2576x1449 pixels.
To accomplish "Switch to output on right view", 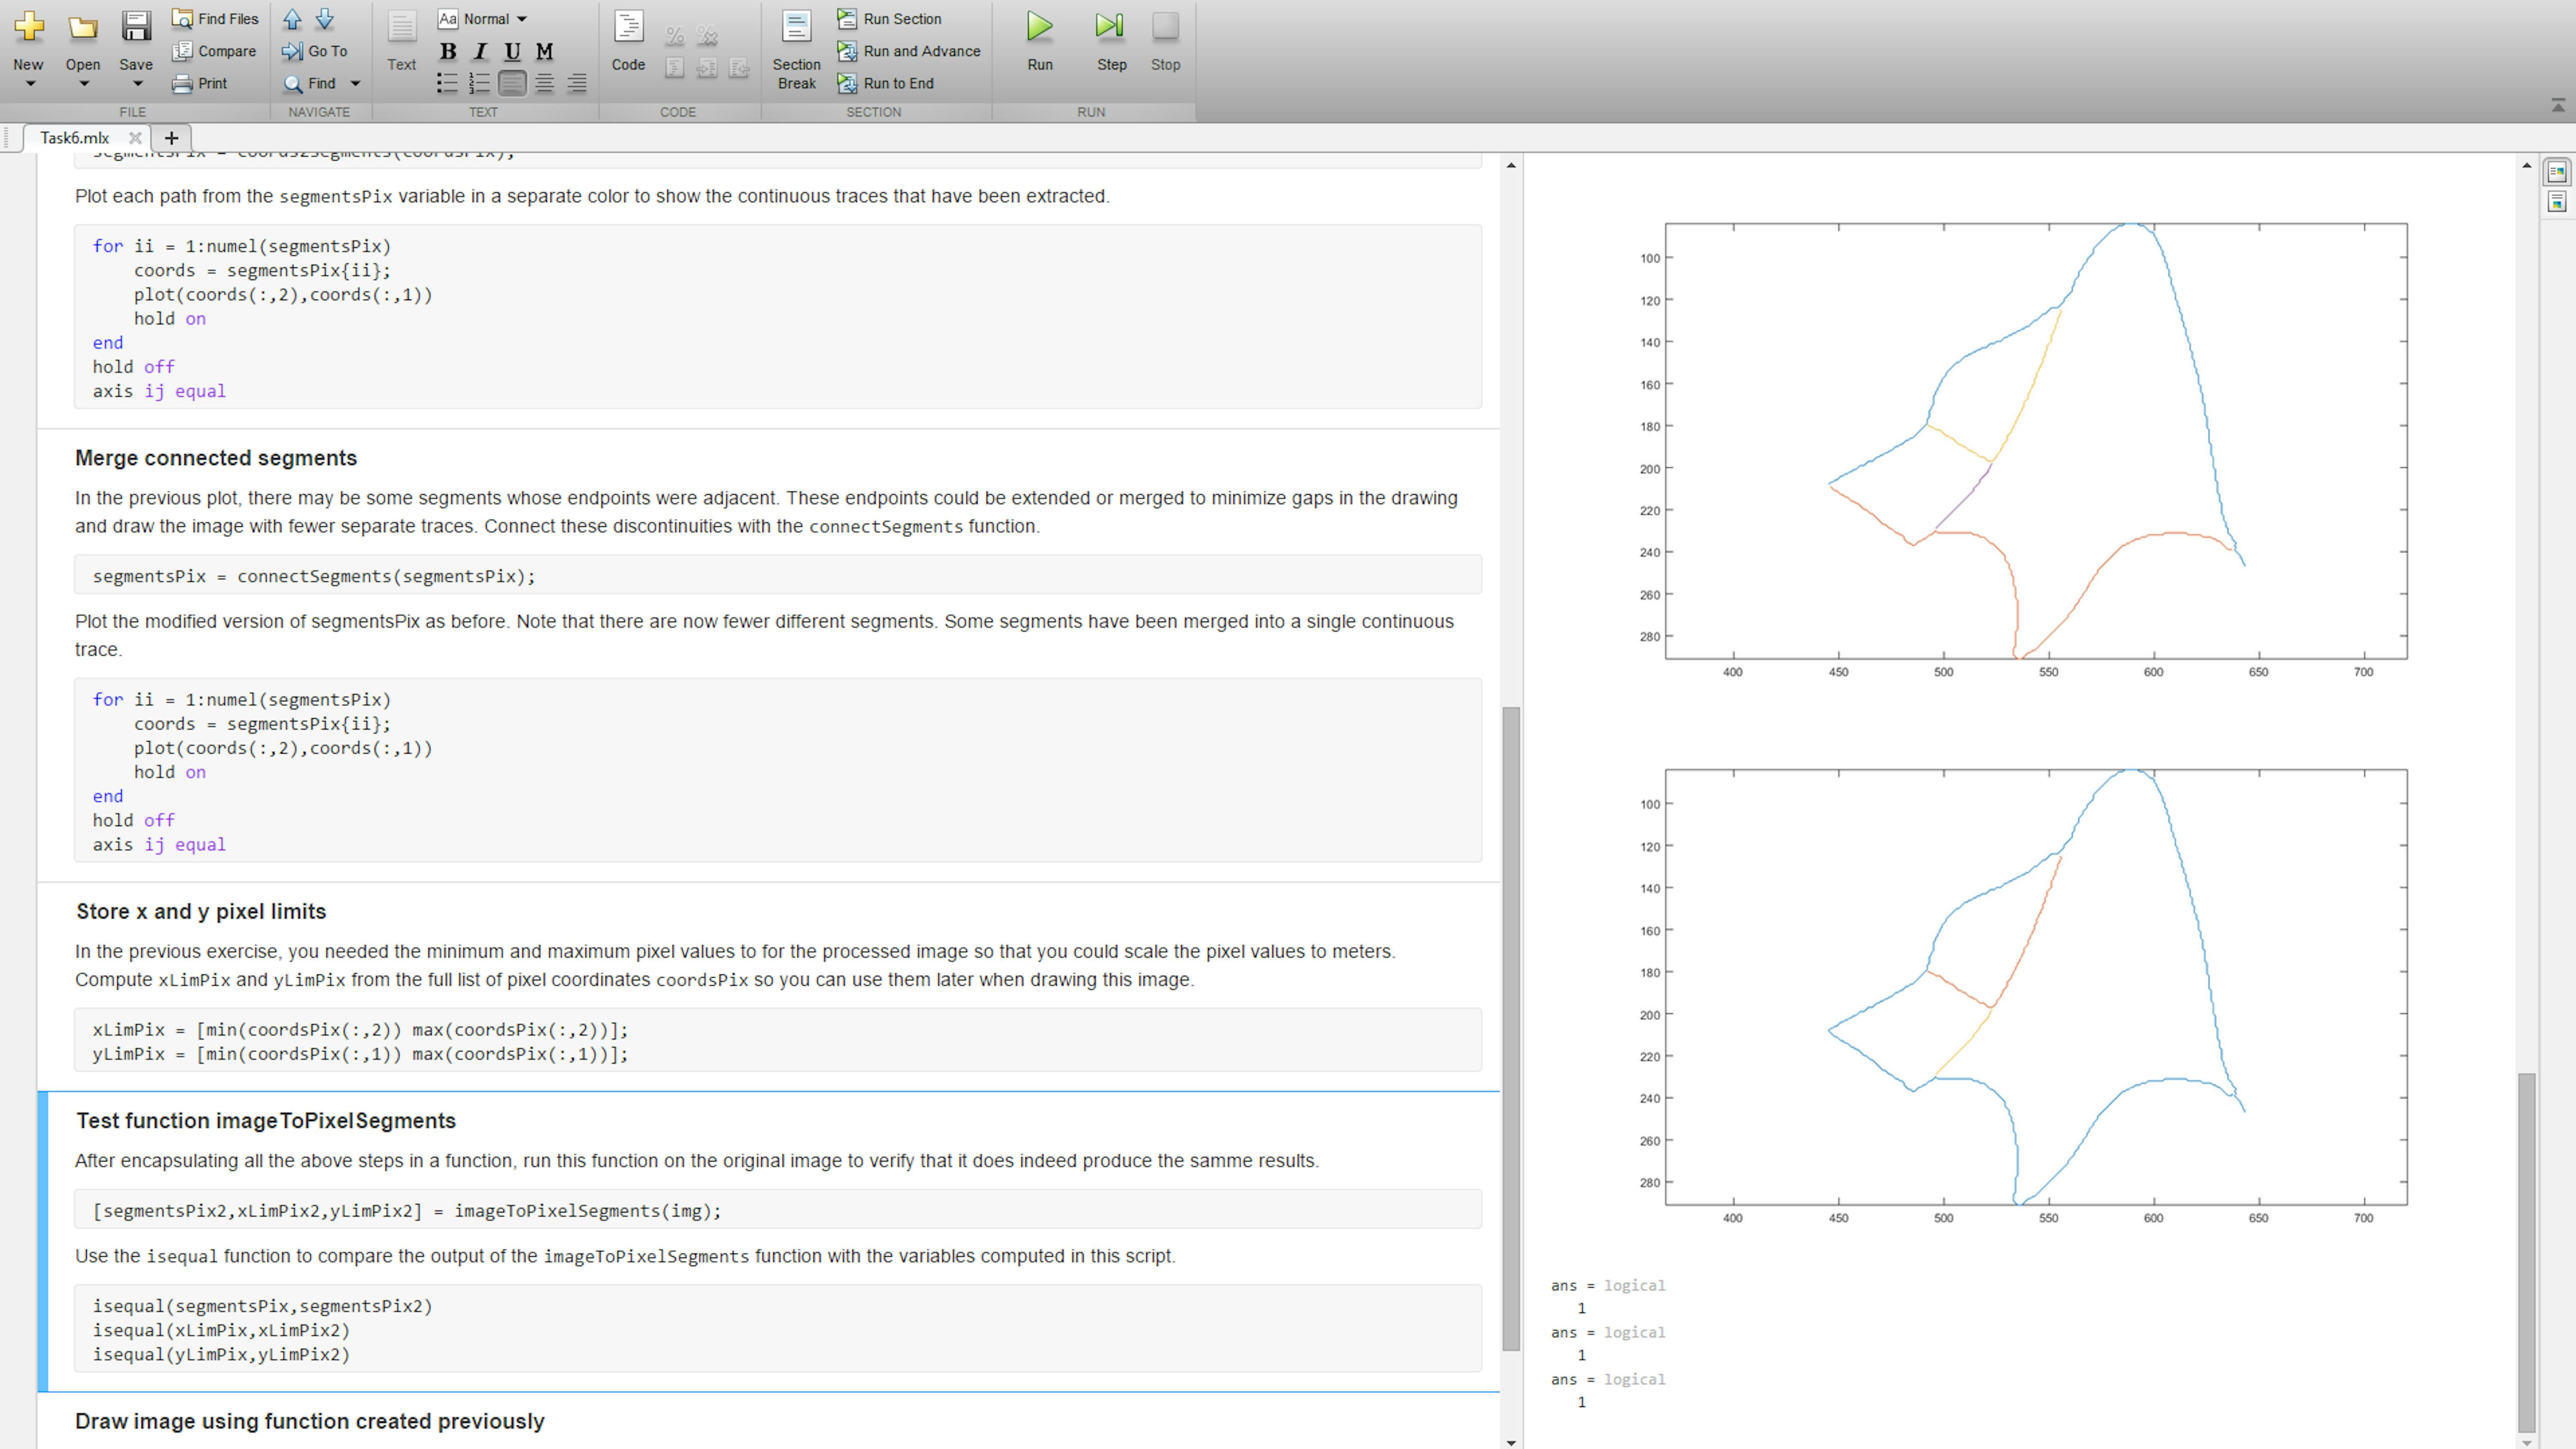I will click(x=2557, y=172).
